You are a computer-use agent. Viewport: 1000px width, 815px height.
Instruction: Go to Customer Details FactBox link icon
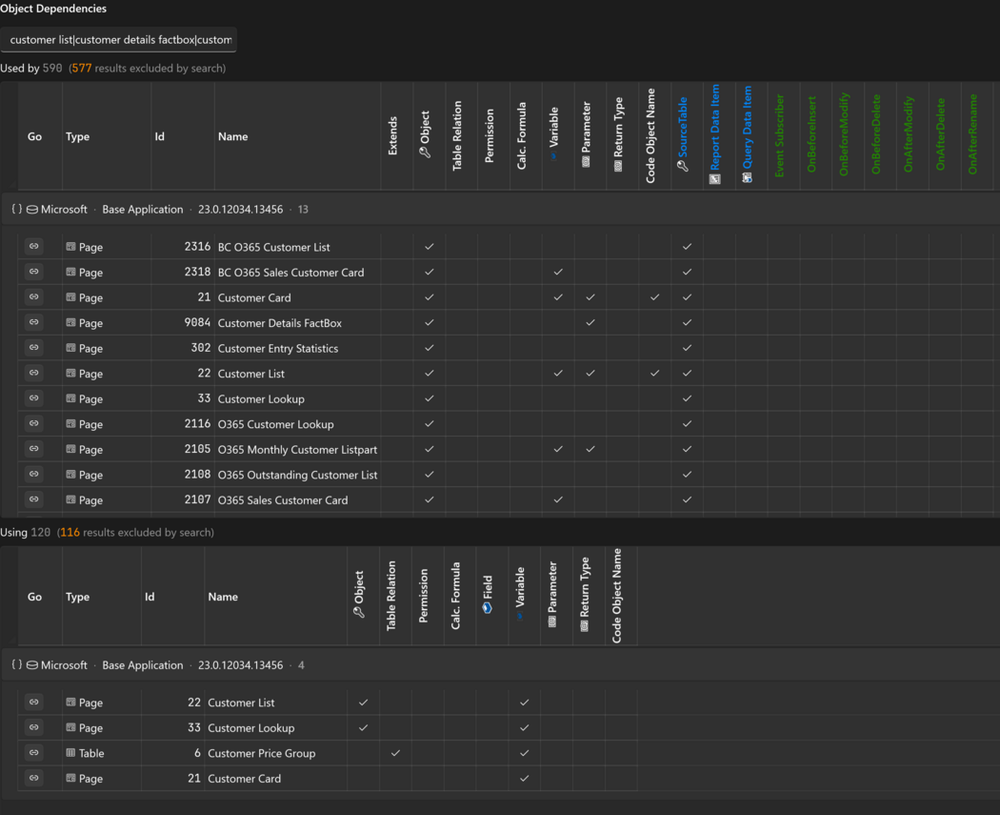click(x=33, y=322)
